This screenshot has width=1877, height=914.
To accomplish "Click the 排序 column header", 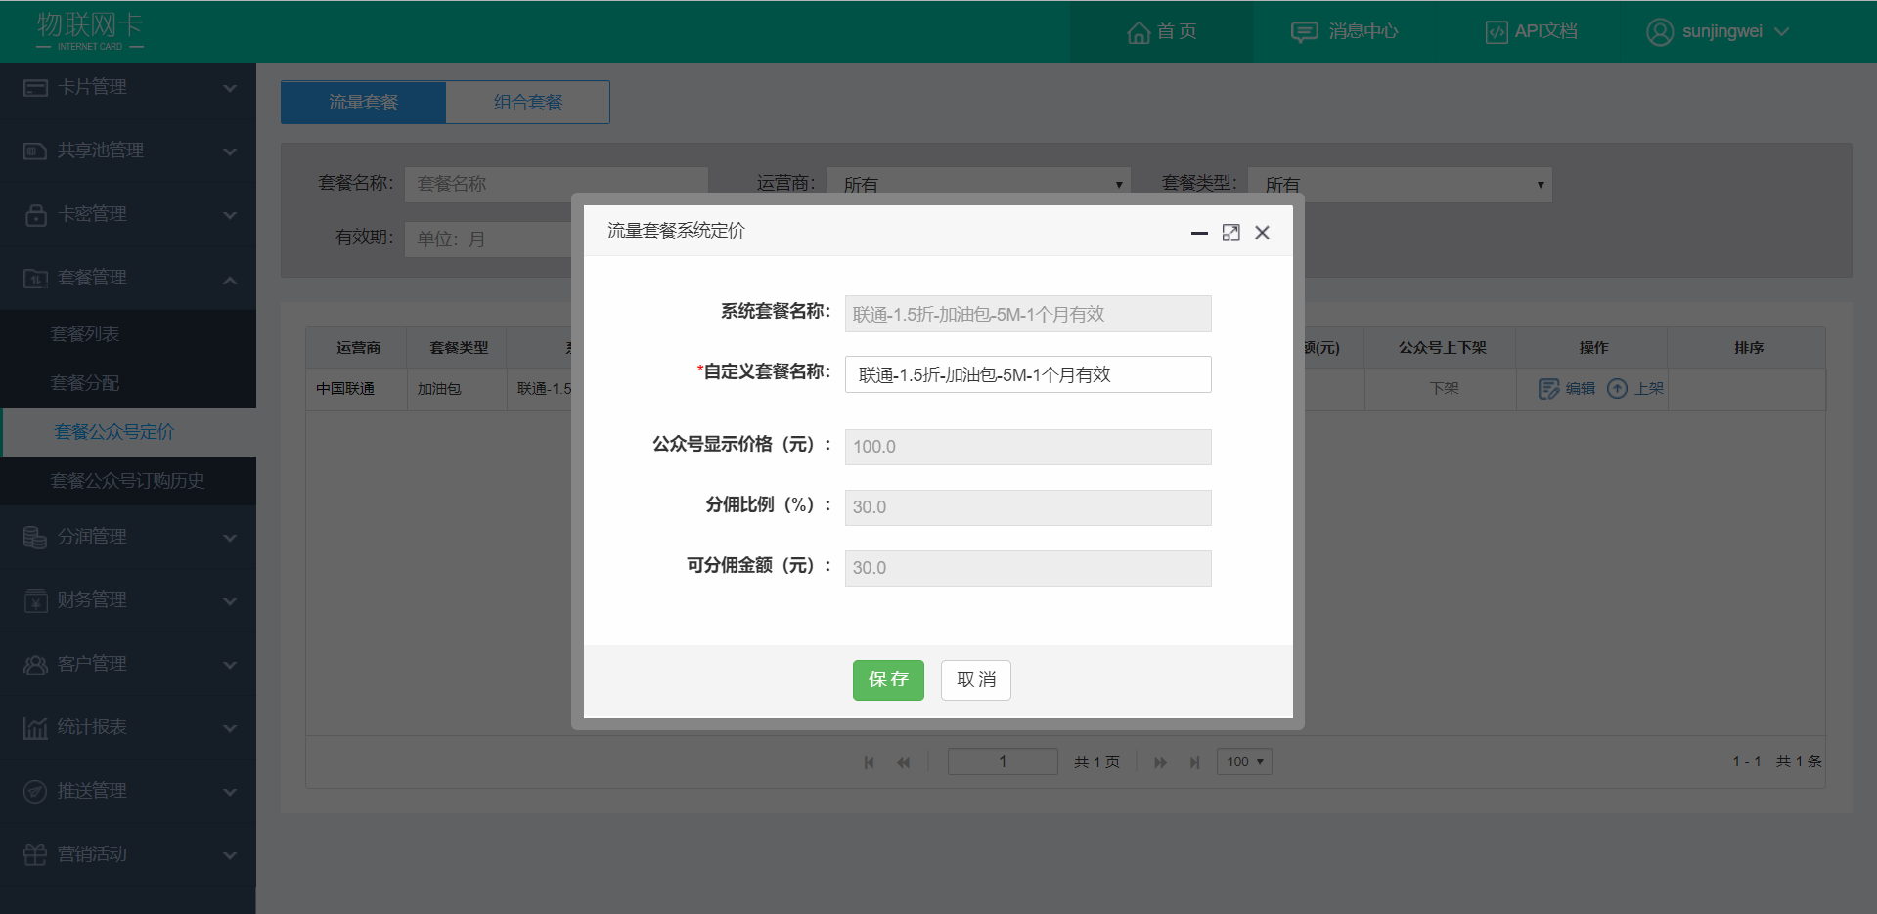I will [x=1749, y=348].
